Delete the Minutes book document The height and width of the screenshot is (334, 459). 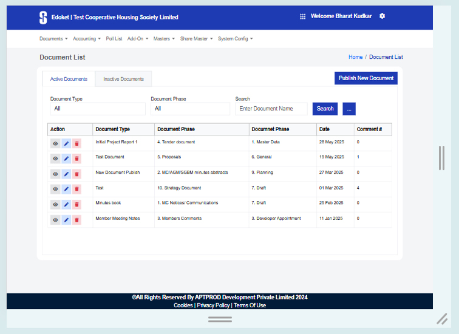[76, 205]
